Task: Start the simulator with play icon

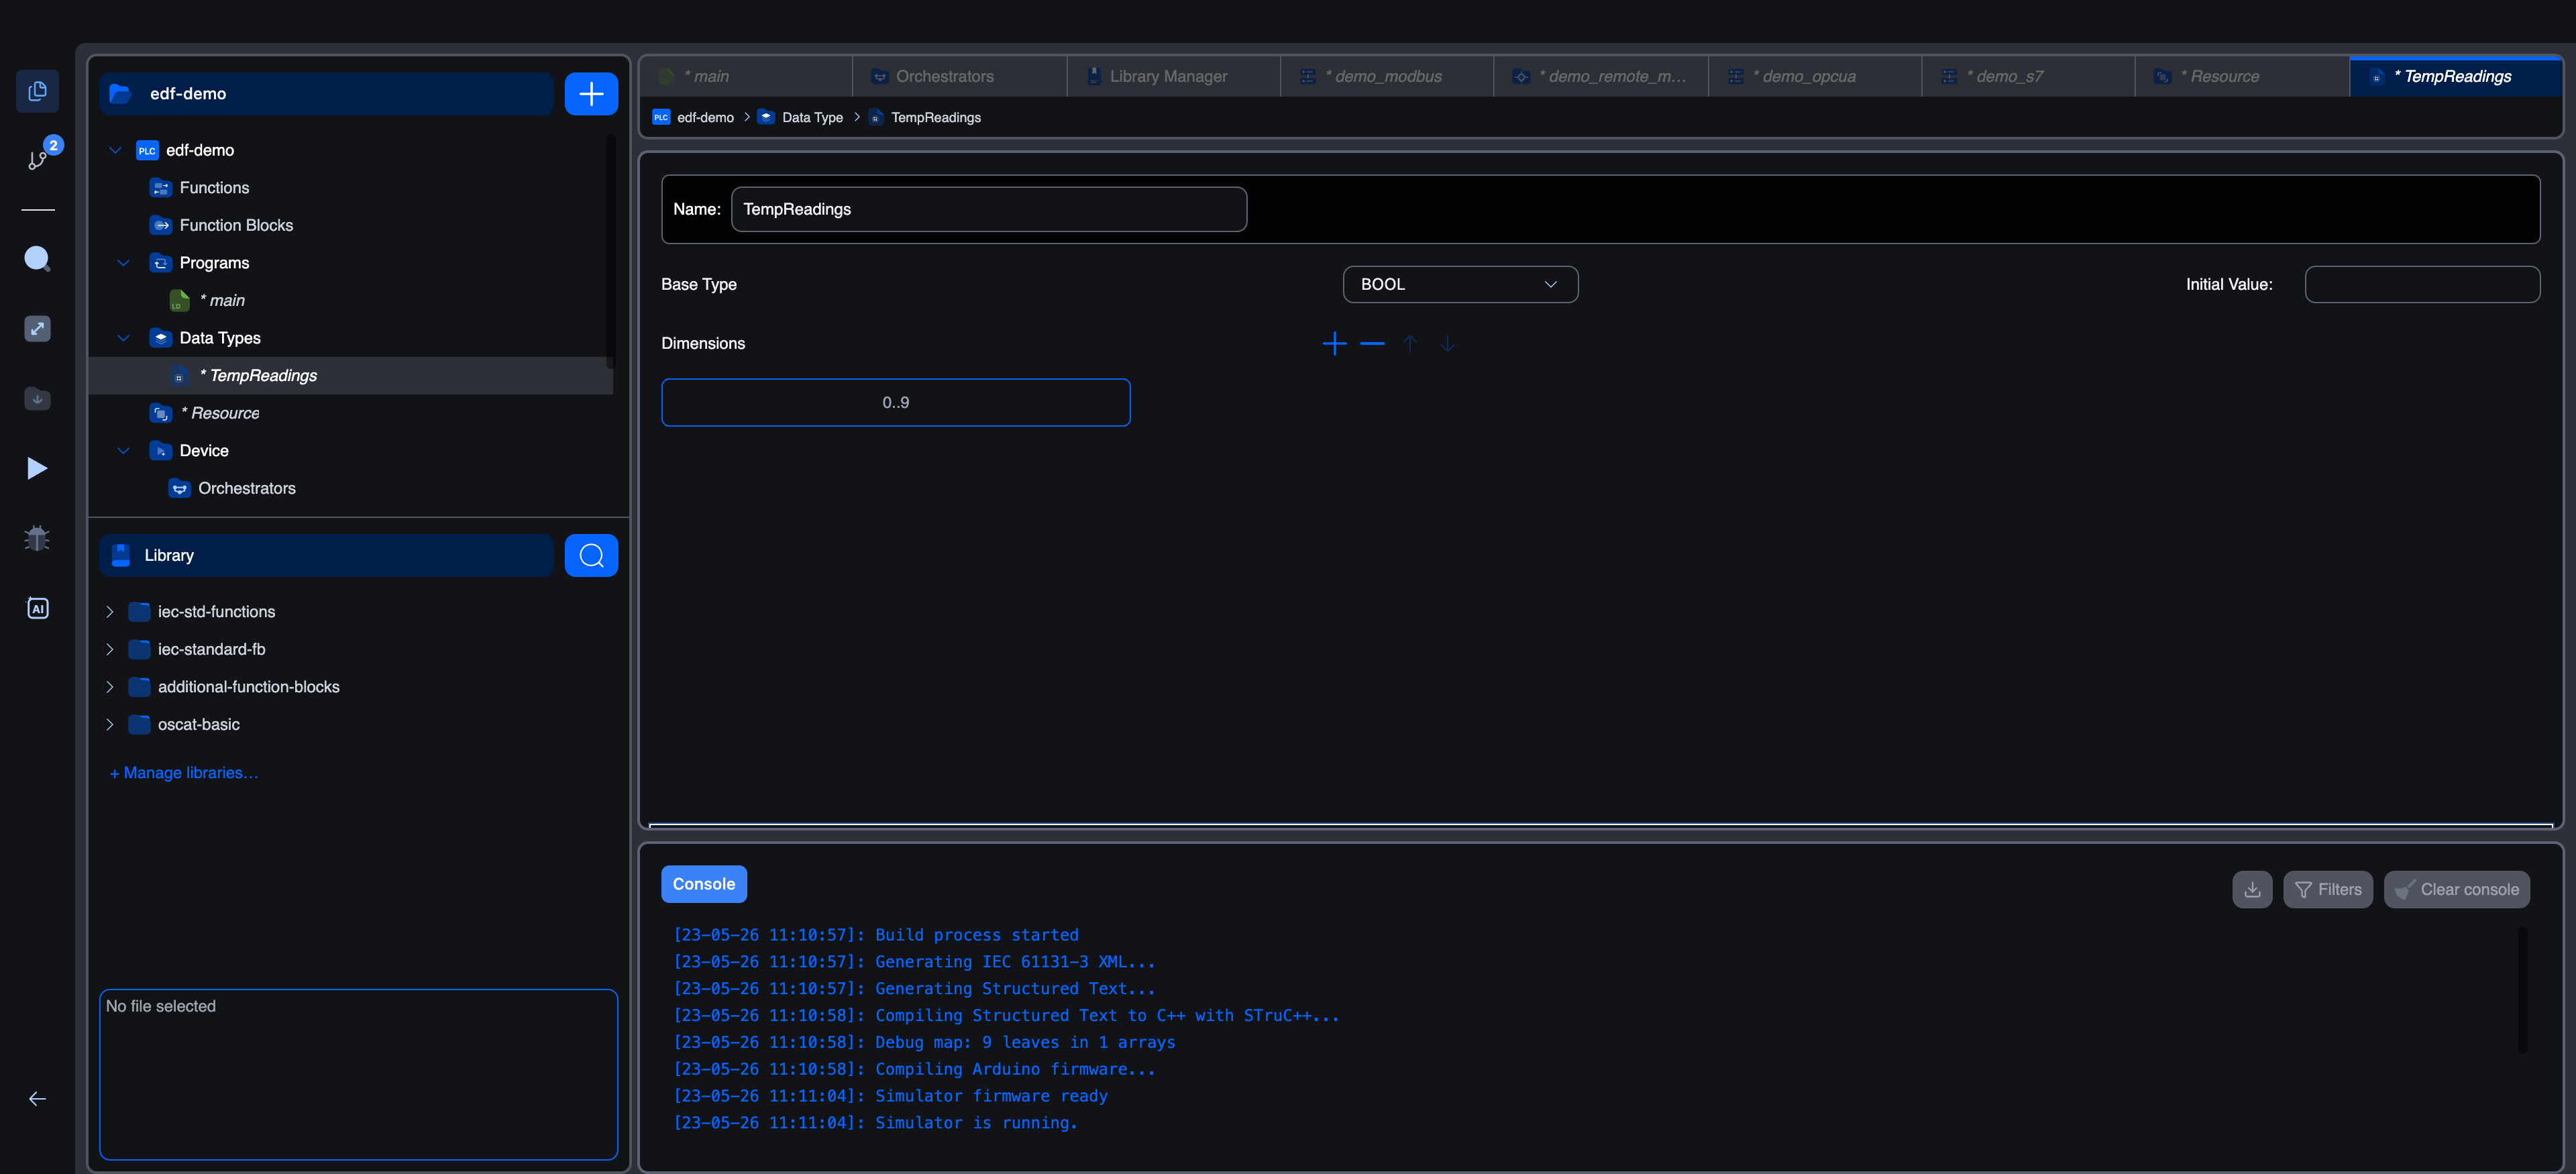Action: pyautogui.click(x=37, y=468)
